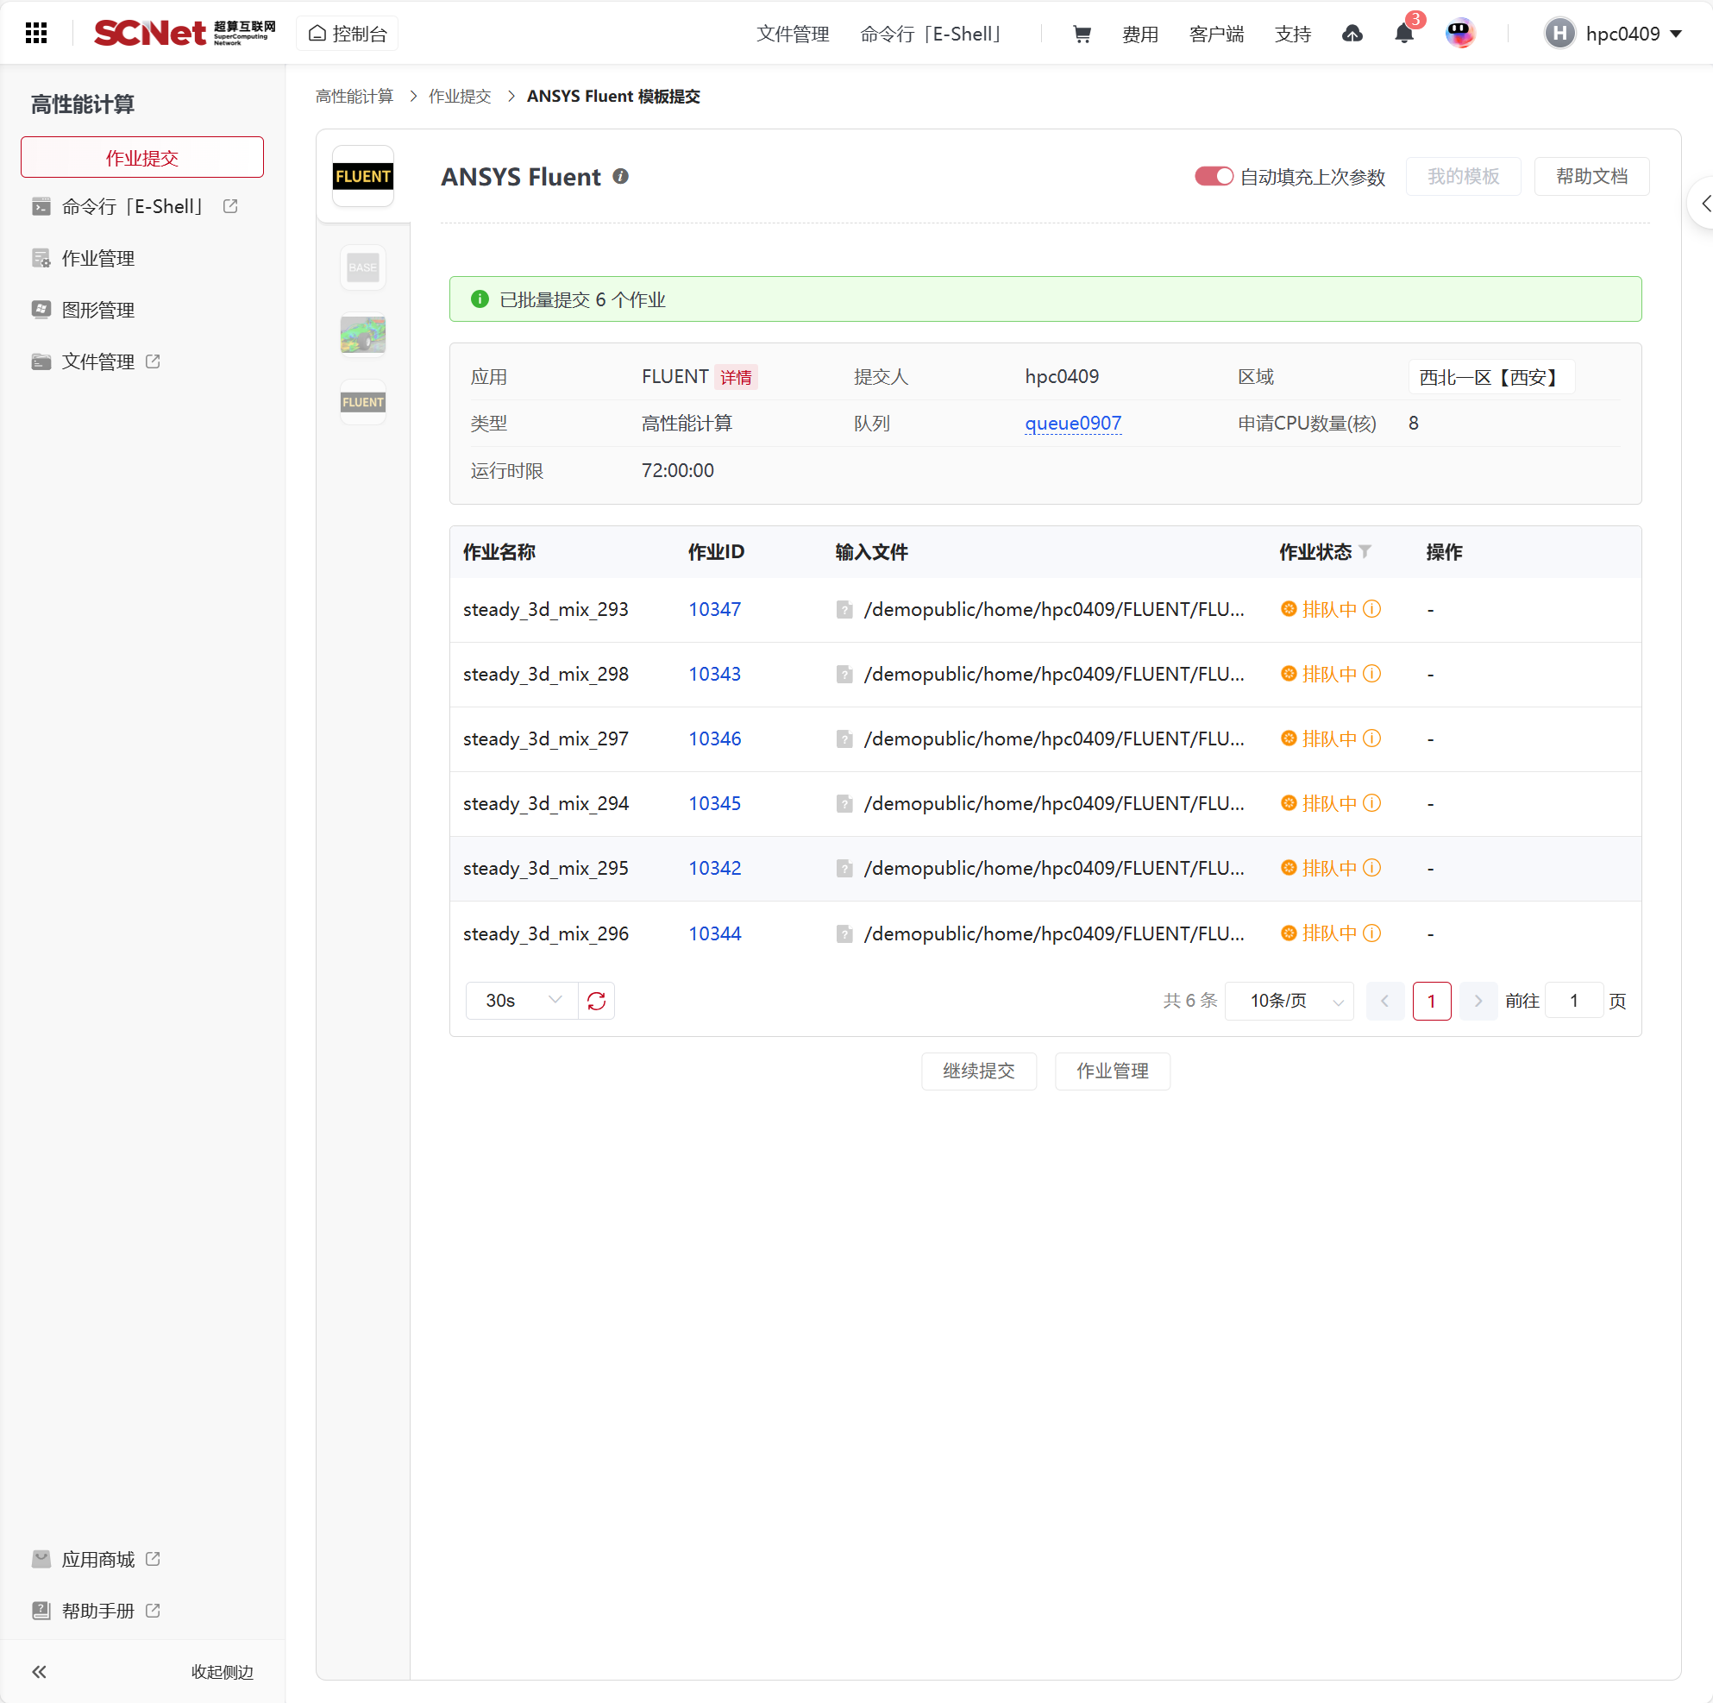
Task: Click info icon next to ANSYS Fluent
Action: (621, 177)
